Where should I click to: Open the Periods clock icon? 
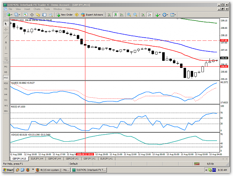click(x=164, y=15)
